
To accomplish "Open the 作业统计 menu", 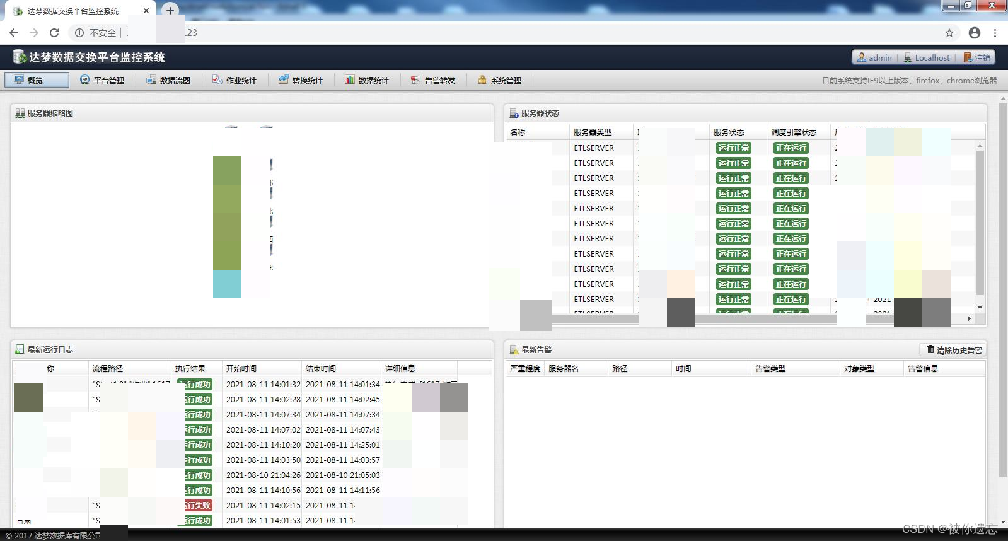I will coord(235,80).
